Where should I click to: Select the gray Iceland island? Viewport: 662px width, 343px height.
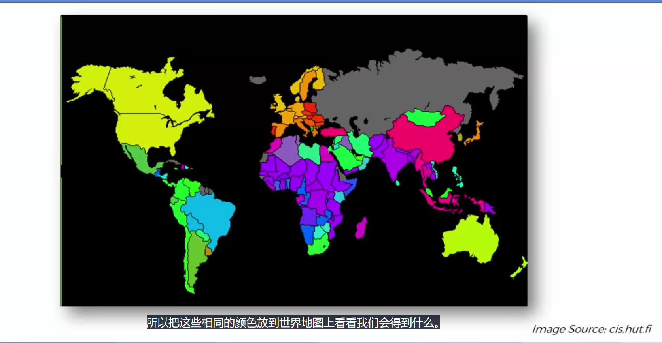point(257,80)
